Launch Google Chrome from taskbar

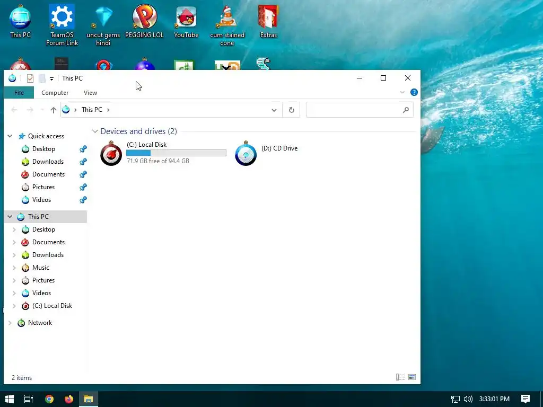[x=49, y=399]
